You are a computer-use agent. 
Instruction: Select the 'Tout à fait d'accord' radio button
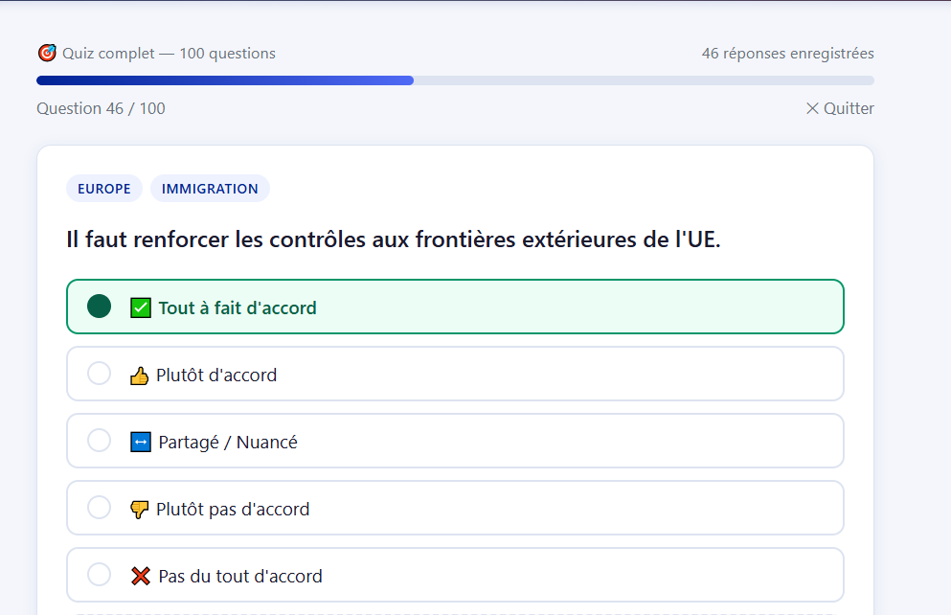100,307
